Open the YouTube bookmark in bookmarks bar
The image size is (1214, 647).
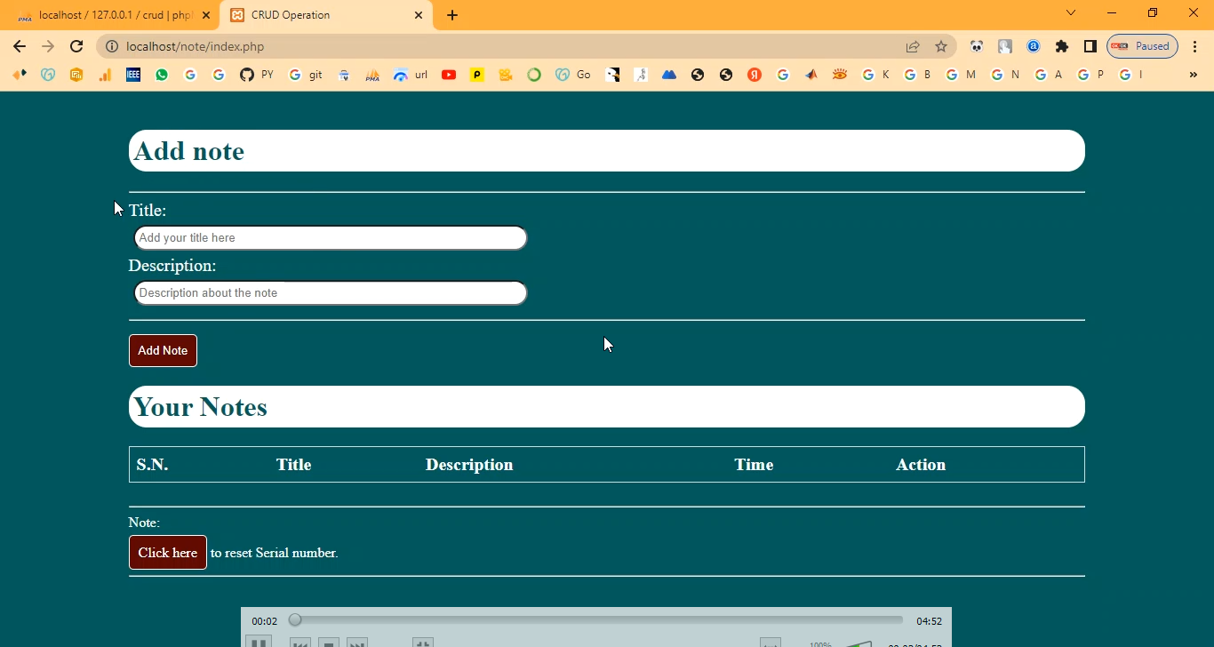click(449, 75)
